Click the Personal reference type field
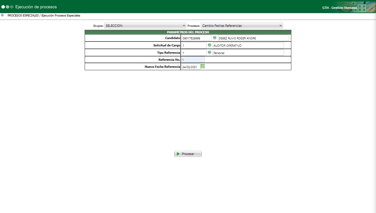 (x=248, y=52)
